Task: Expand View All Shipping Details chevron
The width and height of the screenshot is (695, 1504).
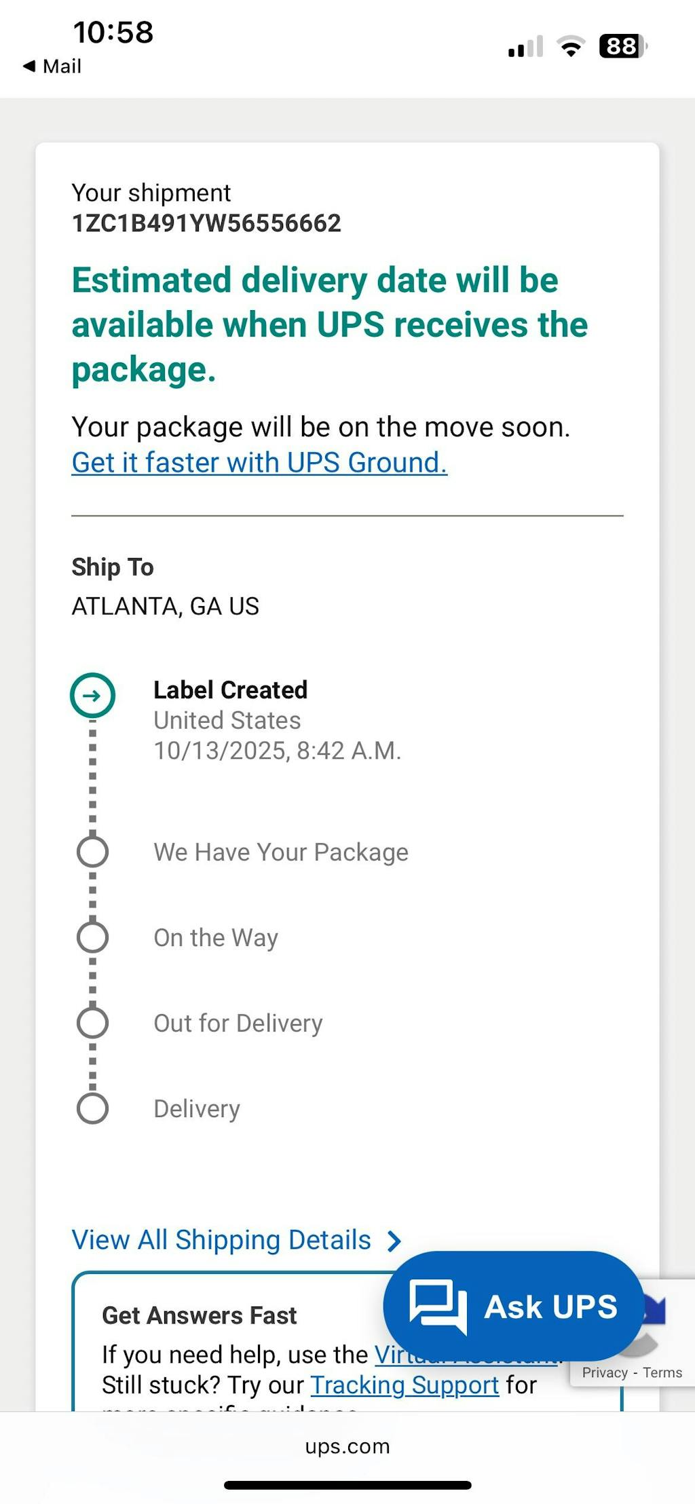Action: pyautogui.click(x=394, y=1241)
